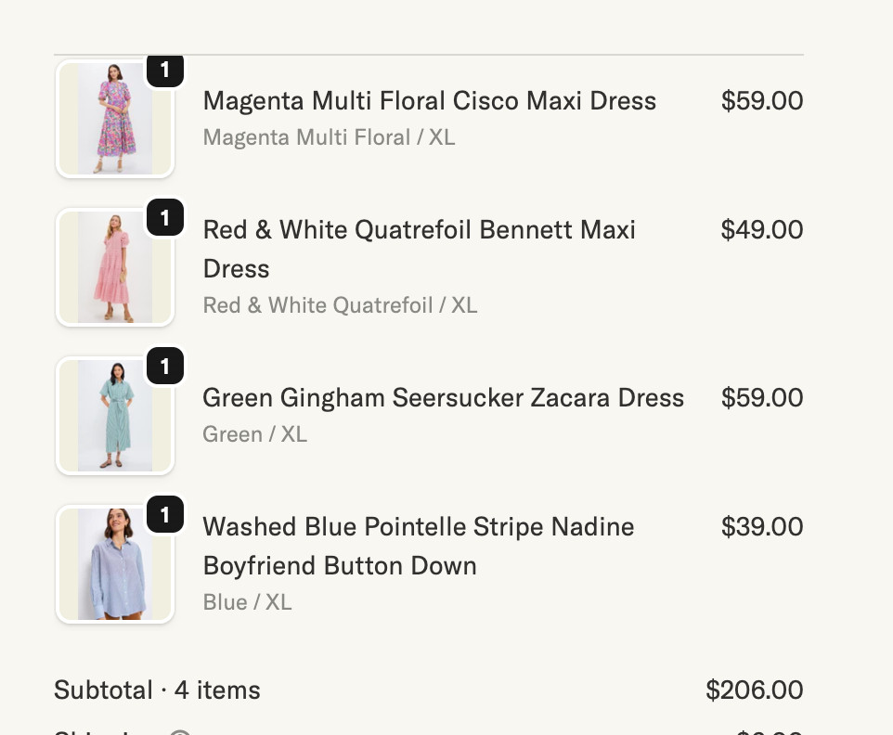Click the Blue Button Down shirt thumbnail
Viewport: 893px width, 735px height.
coord(114,563)
